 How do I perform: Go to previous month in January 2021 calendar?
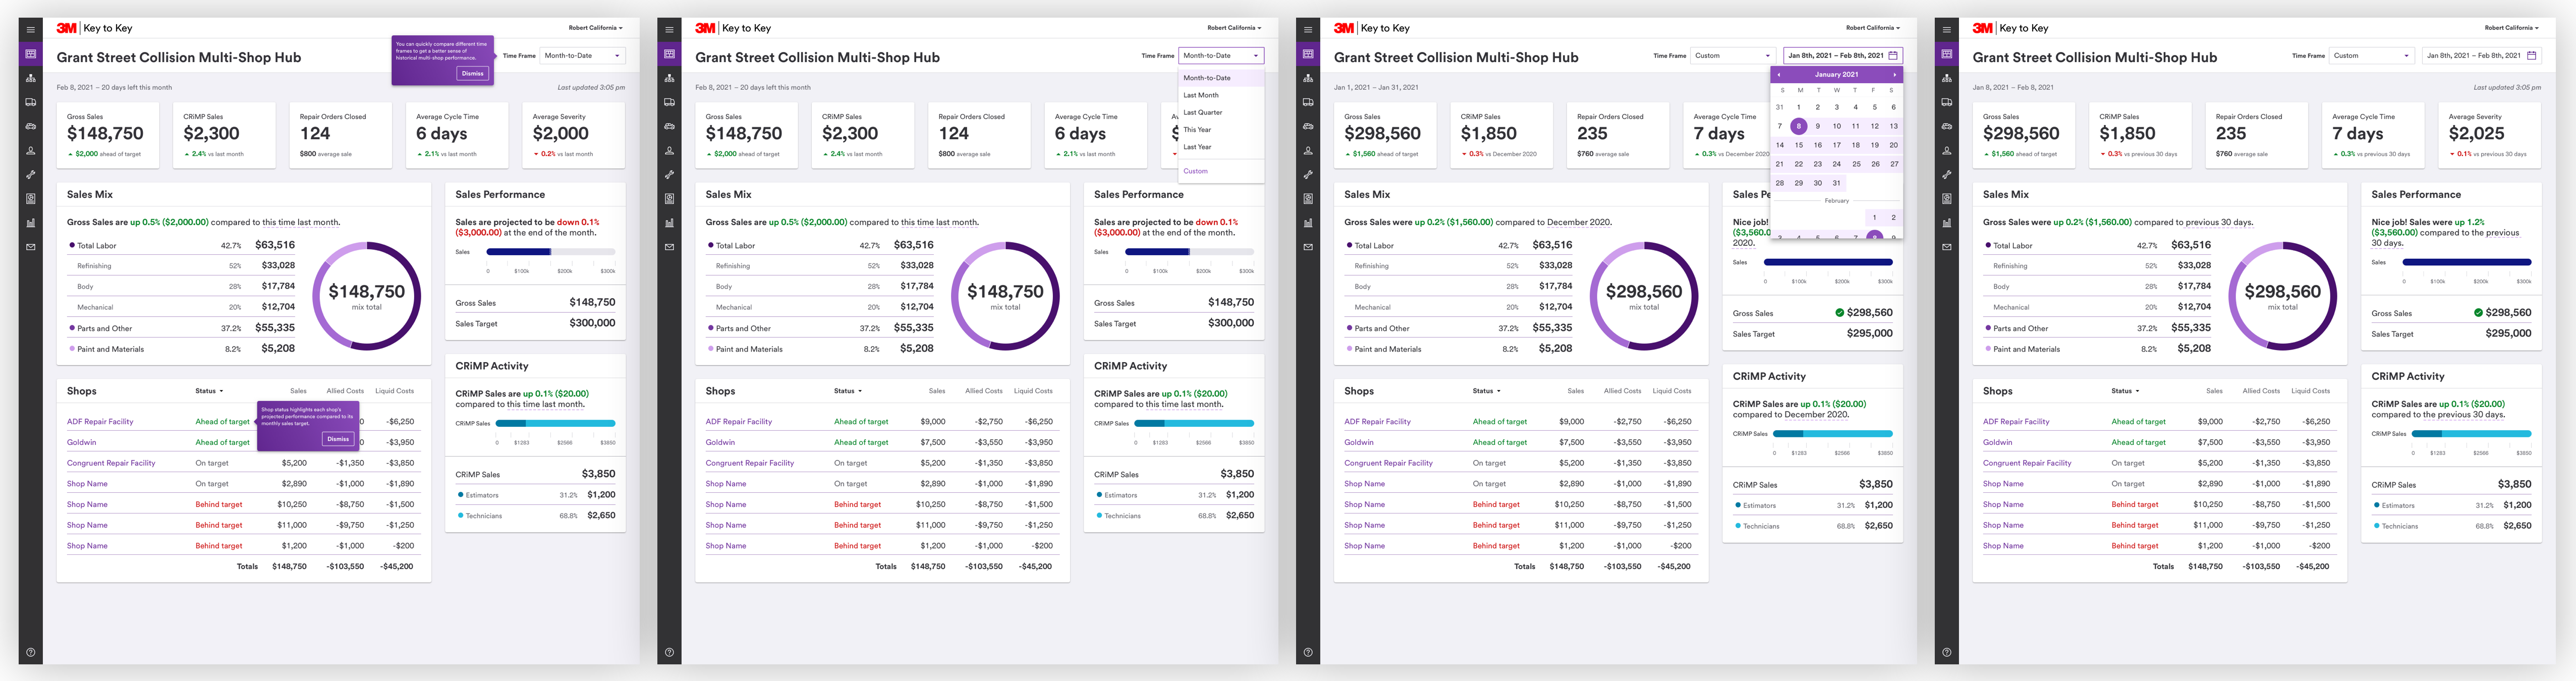point(1778,75)
